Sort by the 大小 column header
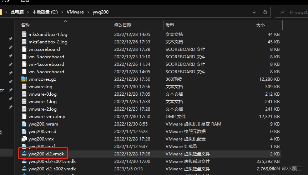The width and height of the screenshot is (308, 175). click(260, 25)
